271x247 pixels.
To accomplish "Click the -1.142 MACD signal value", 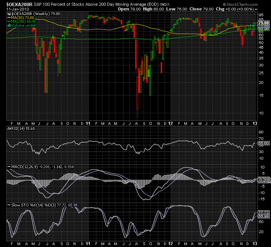I will click(57, 167).
